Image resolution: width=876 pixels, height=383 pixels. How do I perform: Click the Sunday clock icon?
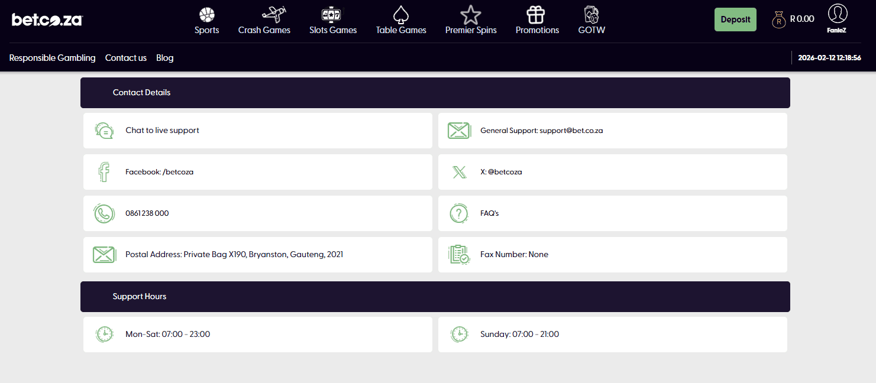point(459,335)
